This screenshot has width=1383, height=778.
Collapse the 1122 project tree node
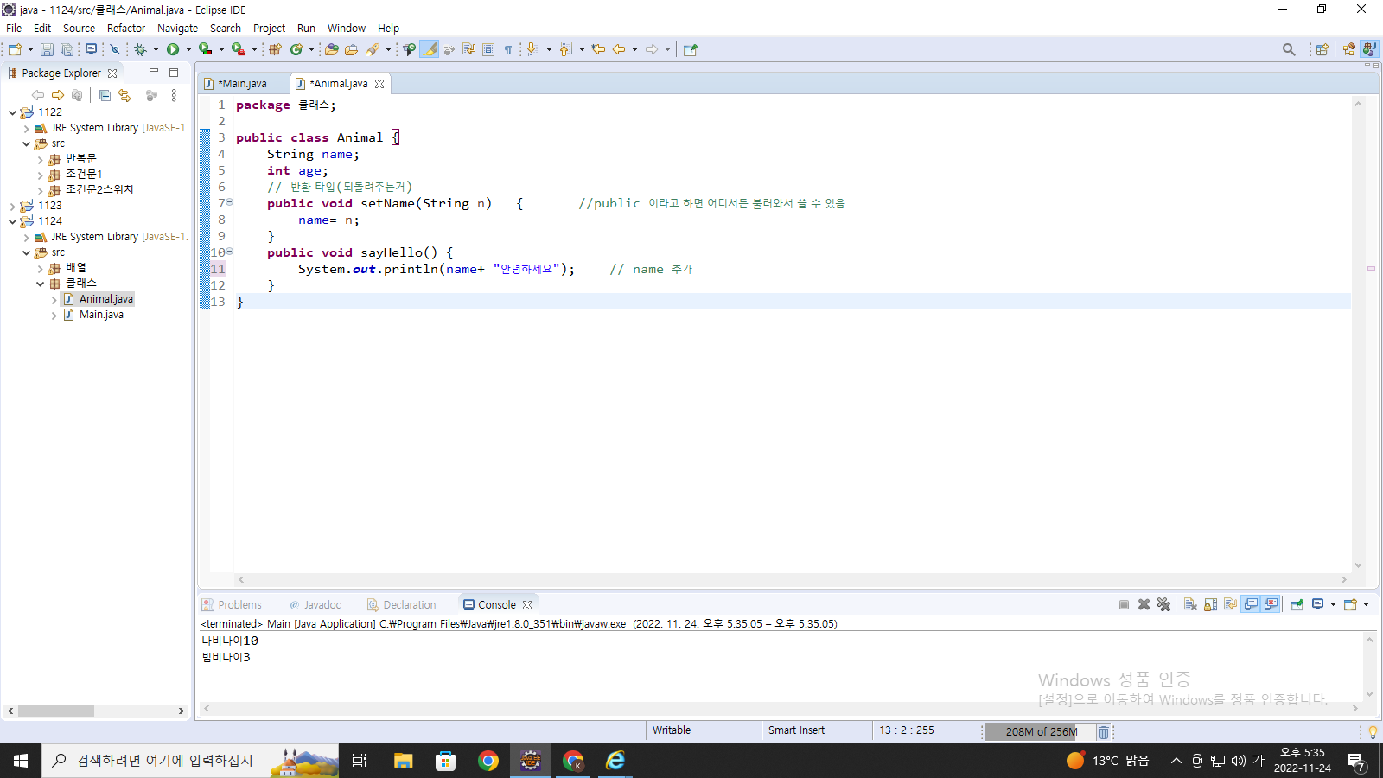pos(12,112)
